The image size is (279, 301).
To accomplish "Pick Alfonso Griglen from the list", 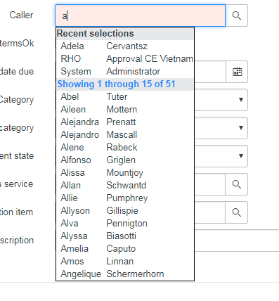I will [125, 160].
